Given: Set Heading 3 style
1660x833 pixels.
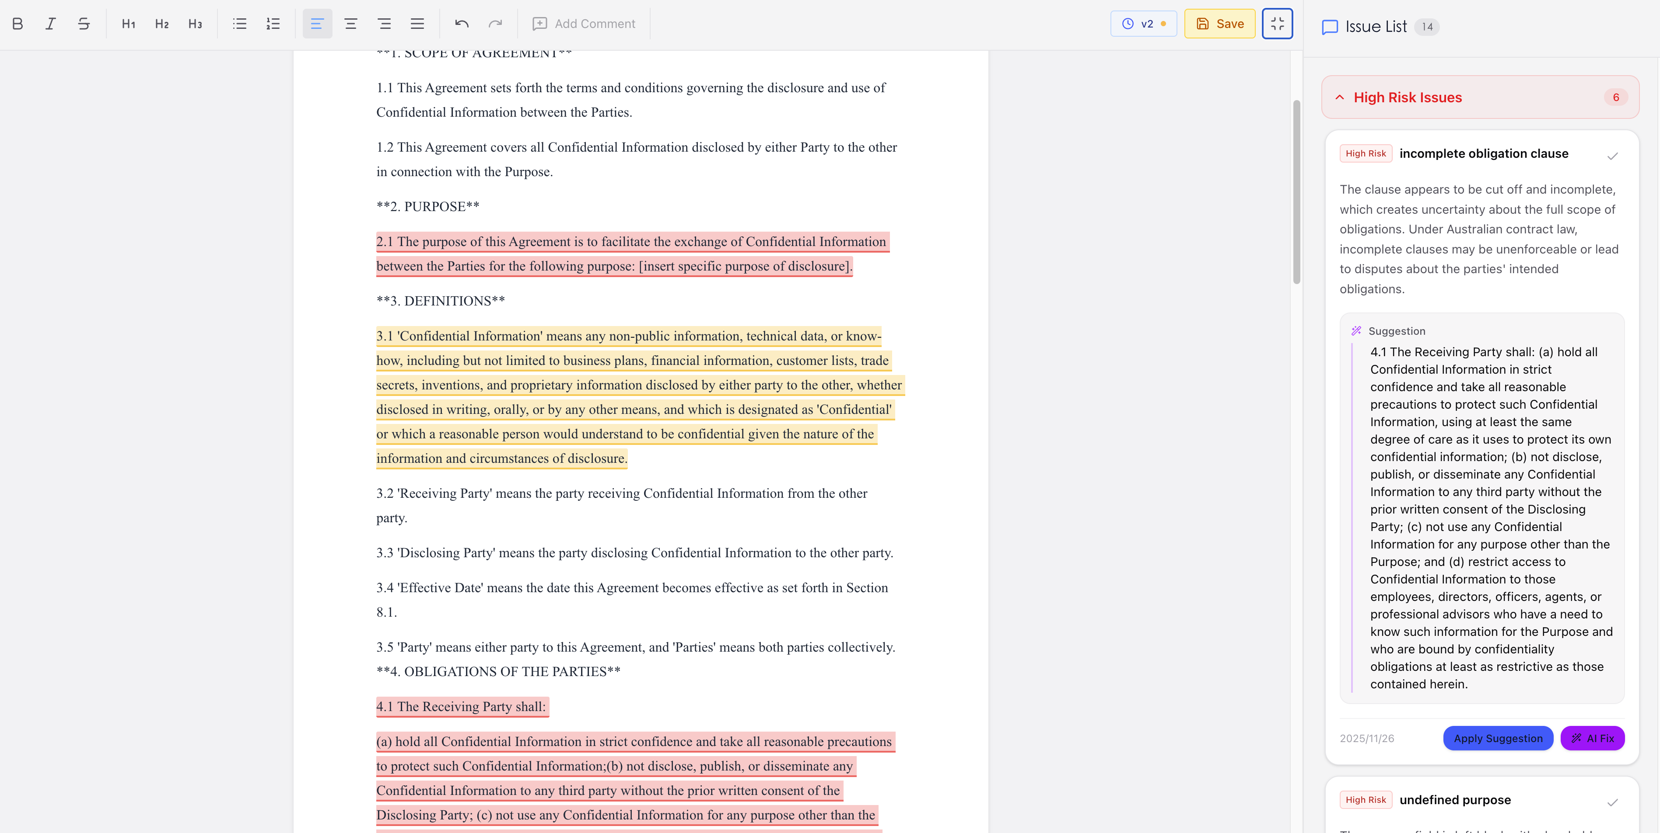Looking at the screenshot, I should pos(195,24).
